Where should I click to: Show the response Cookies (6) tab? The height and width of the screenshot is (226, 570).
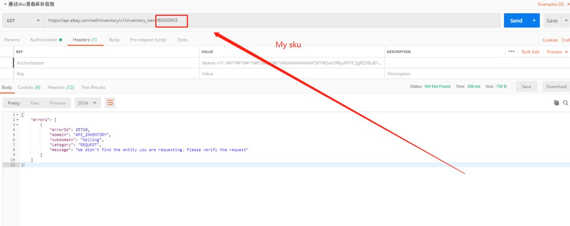click(29, 87)
